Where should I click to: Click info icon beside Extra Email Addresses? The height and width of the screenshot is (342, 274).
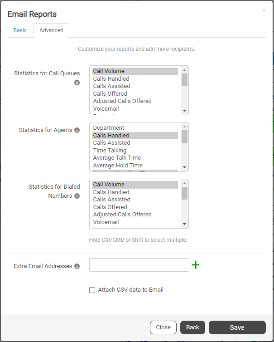[77, 266]
